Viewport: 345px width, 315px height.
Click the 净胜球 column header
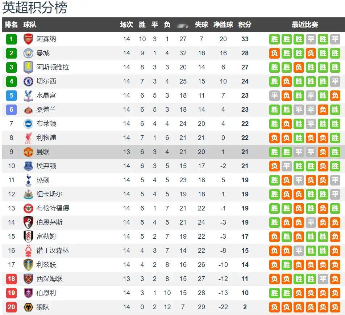223,25
